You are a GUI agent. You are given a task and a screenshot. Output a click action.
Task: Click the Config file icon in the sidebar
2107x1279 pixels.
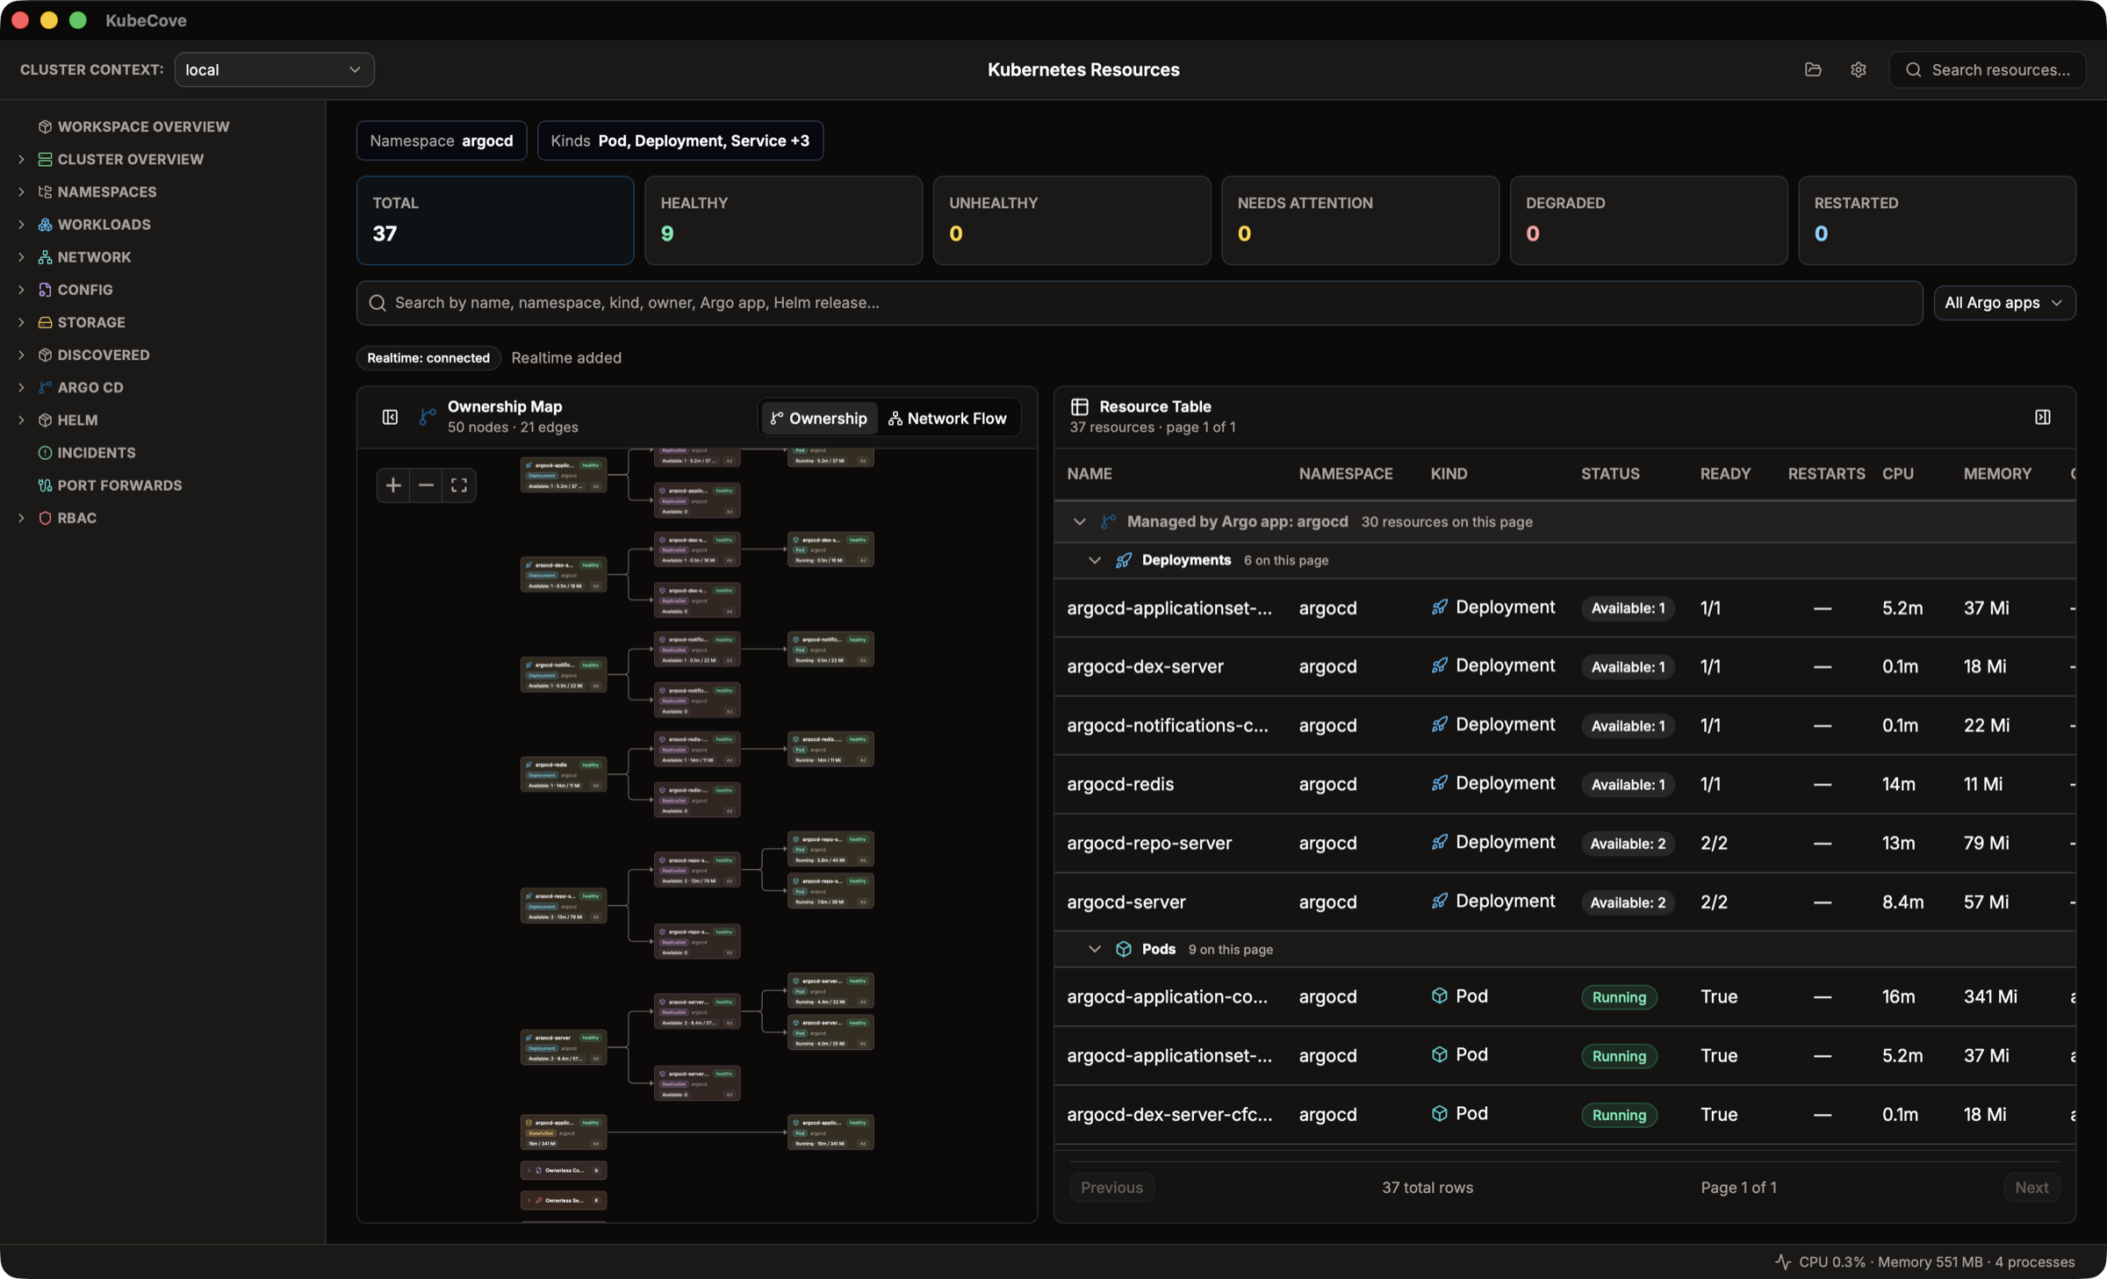point(45,289)
